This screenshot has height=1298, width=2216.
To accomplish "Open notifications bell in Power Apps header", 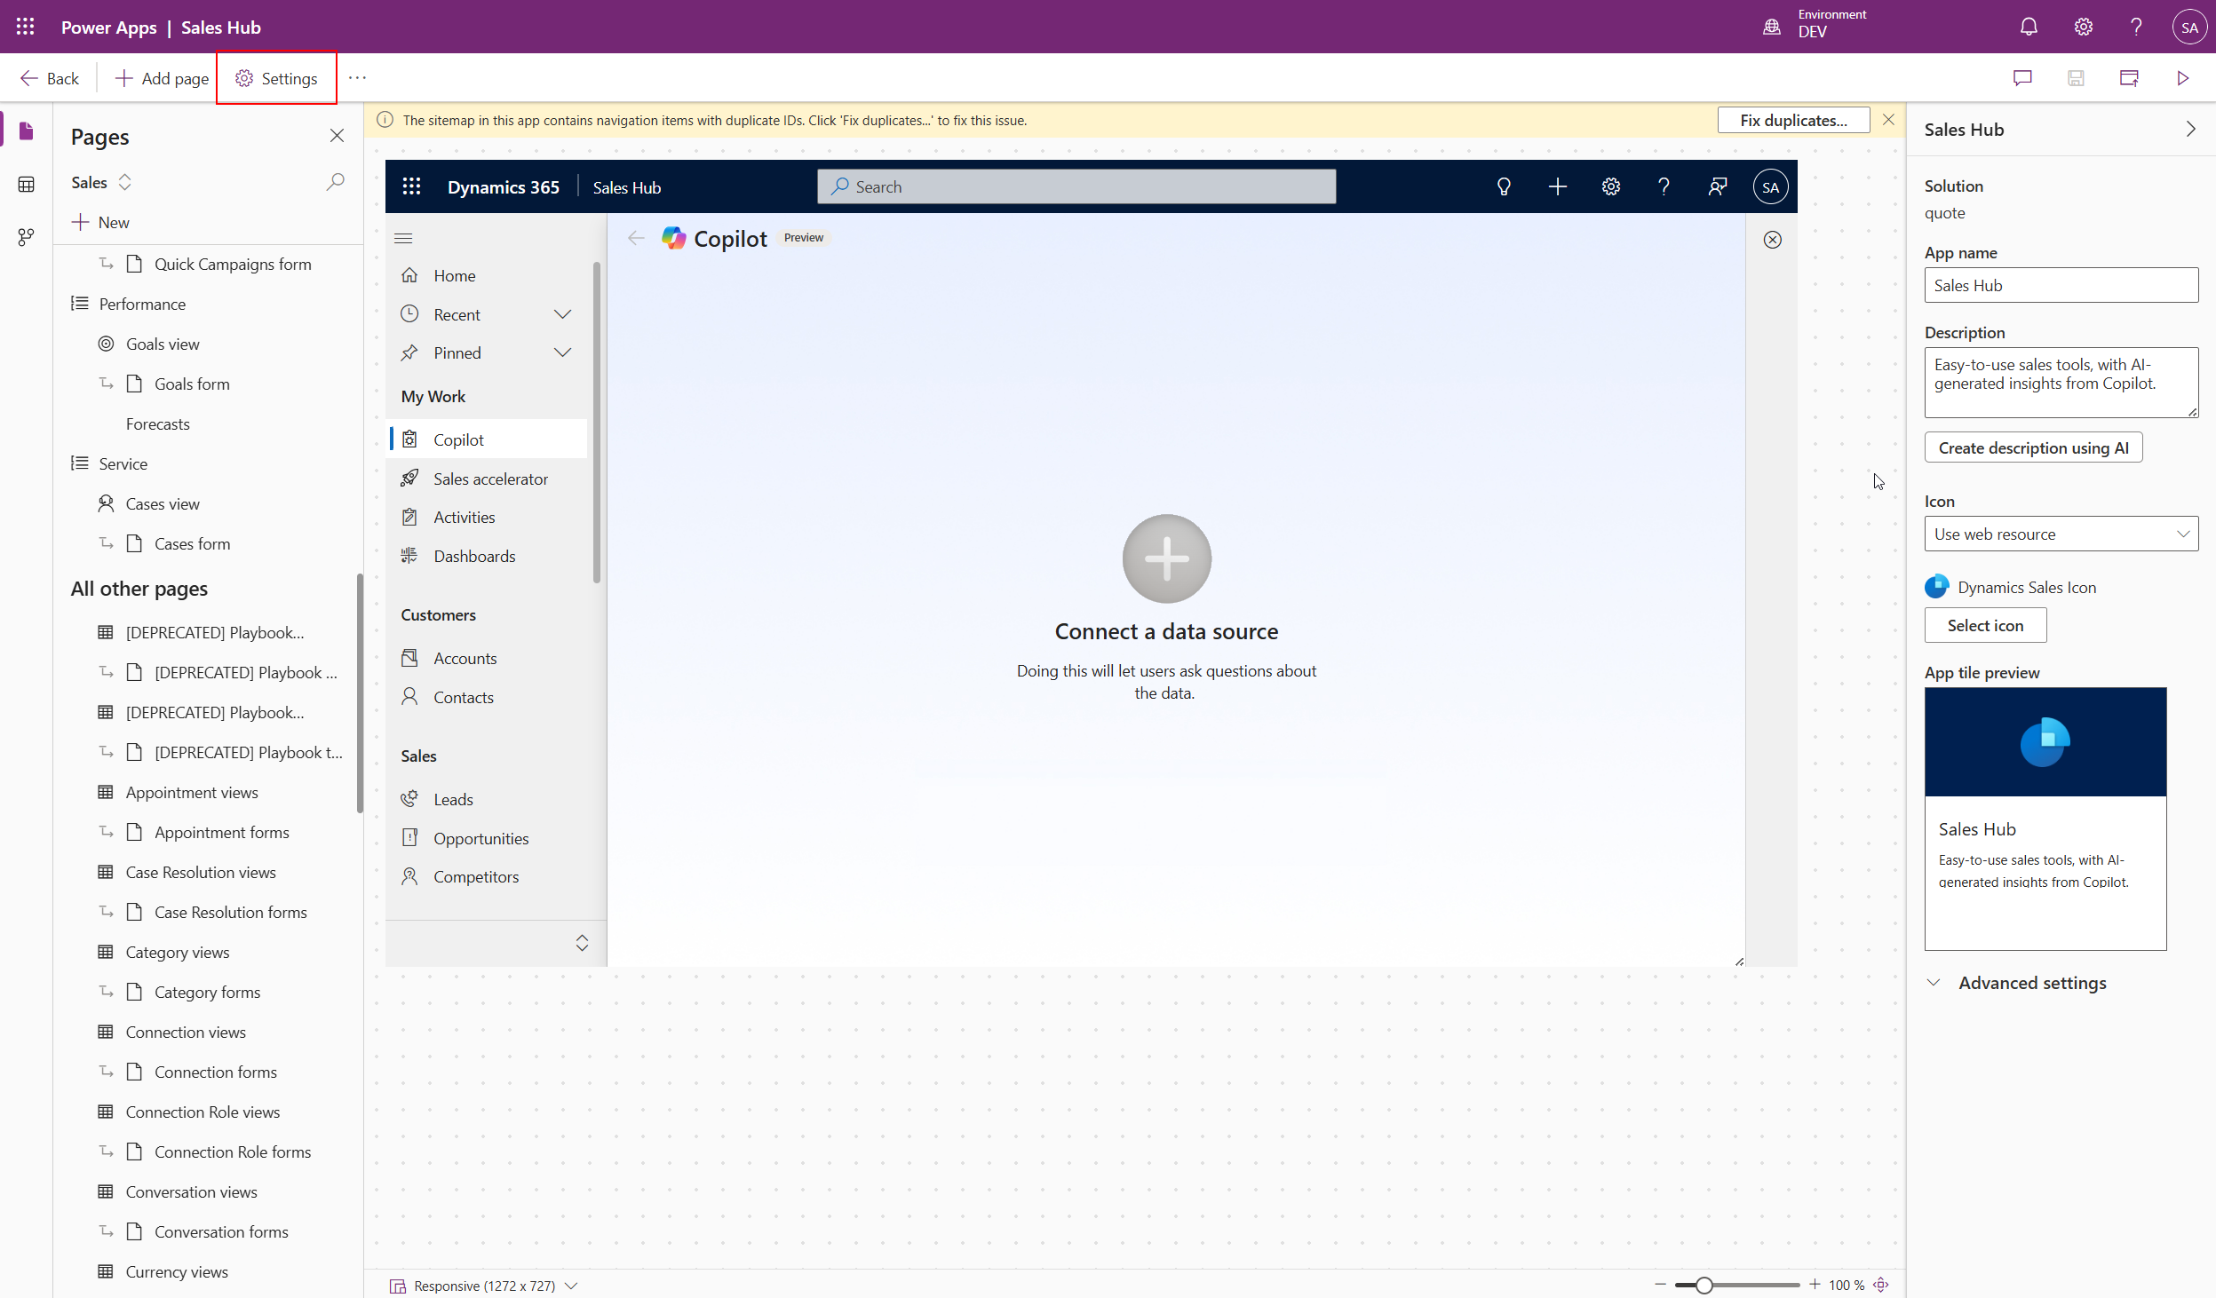I will (2029, 27).
